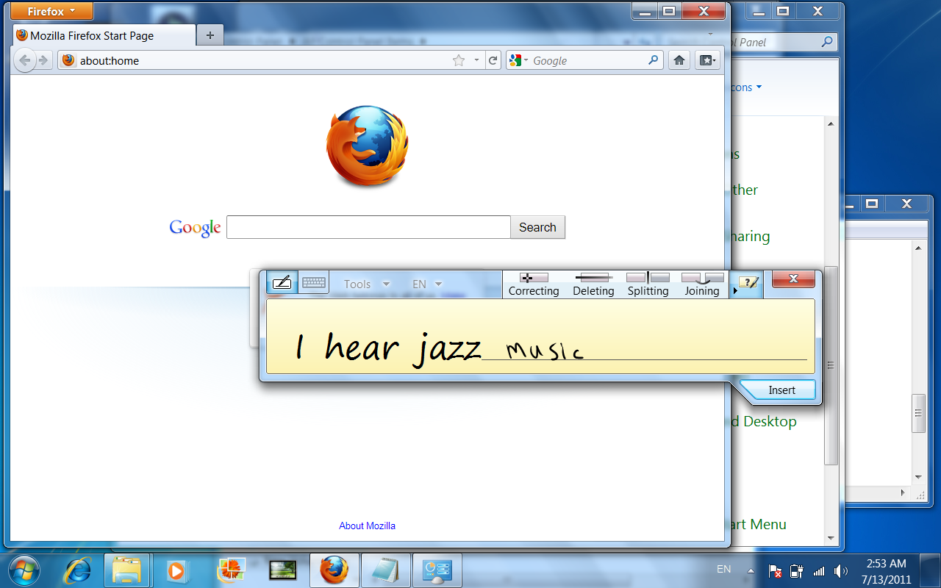The height and width of the screenshot is (588, 941).
Task: Open Windows Media Player from the taskbar
Action: (176, 570)
